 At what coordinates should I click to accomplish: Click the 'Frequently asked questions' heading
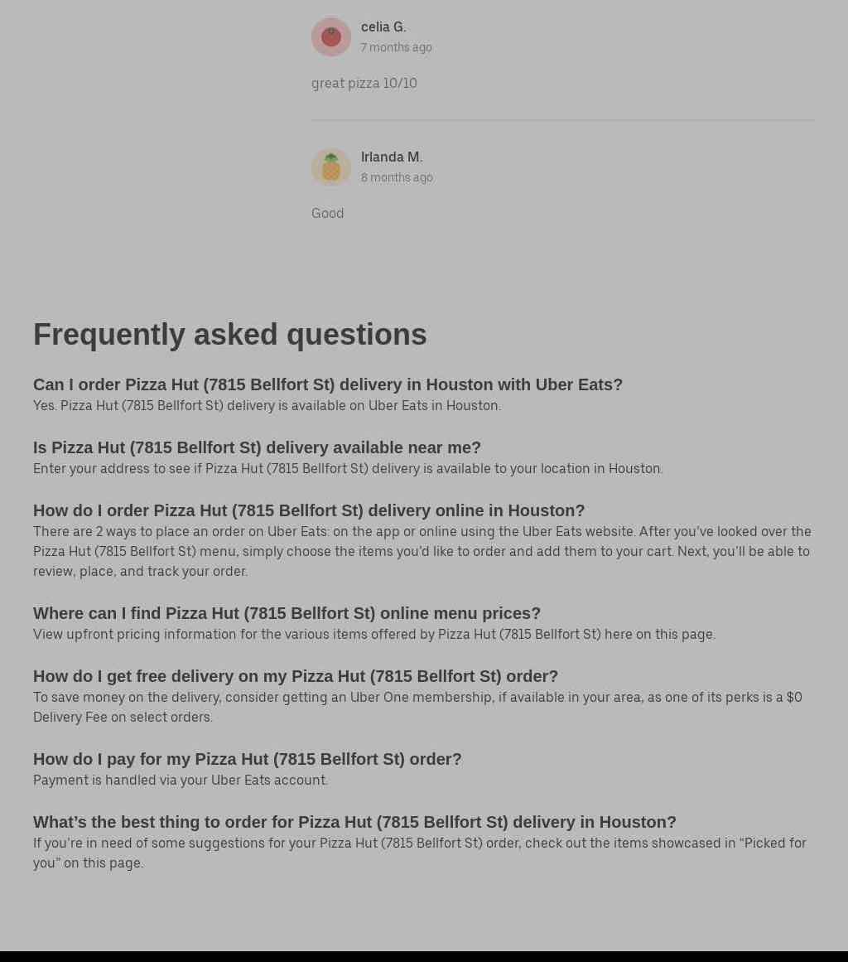pyautogui.click(x=230, y=335)
